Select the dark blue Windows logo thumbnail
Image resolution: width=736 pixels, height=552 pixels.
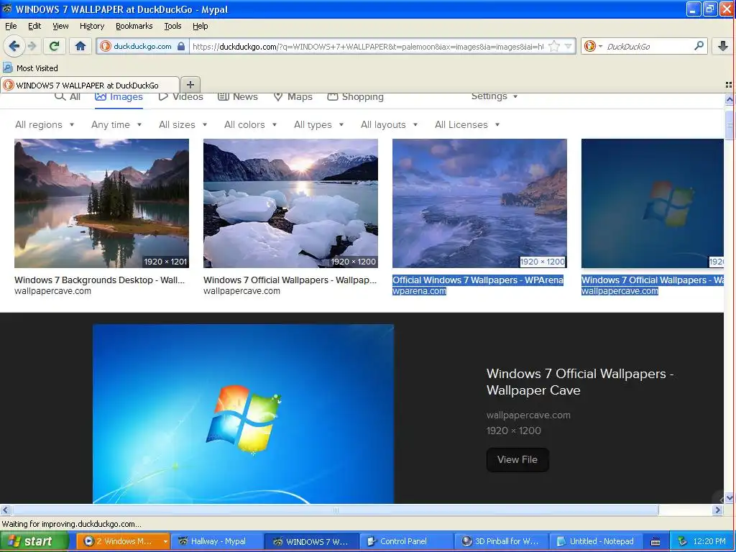[x=653, y=203]
